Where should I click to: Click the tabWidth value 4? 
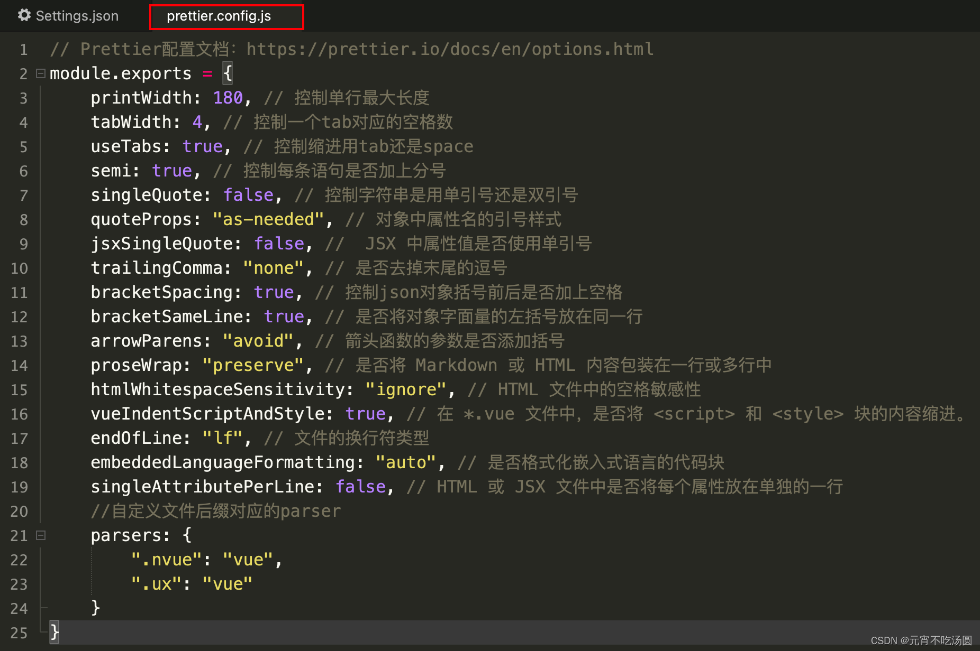tap(197, 122)
